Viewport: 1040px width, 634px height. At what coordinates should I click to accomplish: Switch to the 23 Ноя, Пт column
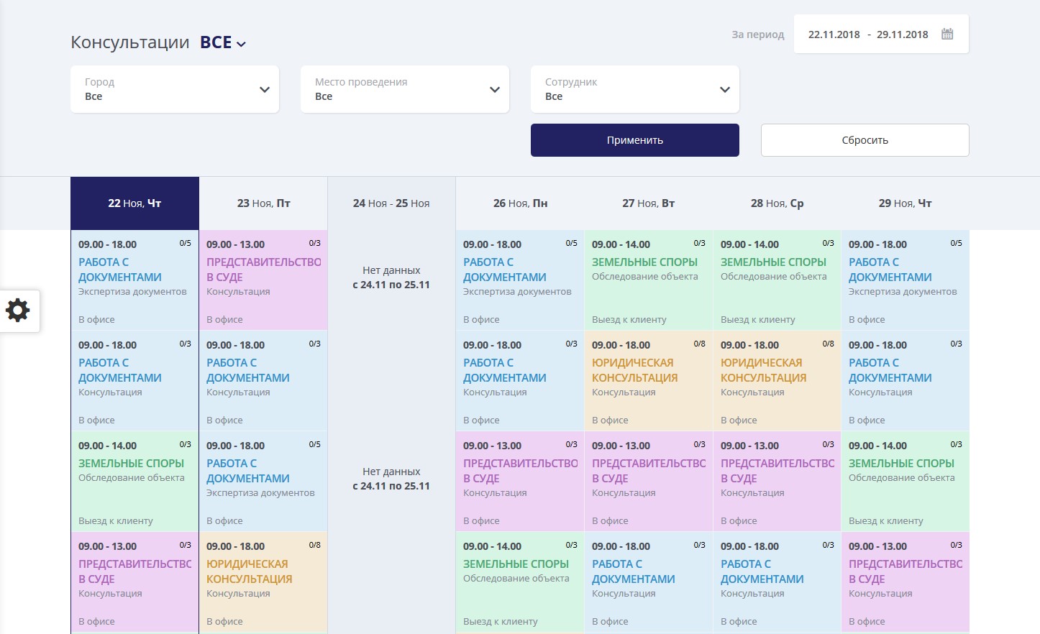(x=263, y=203)
